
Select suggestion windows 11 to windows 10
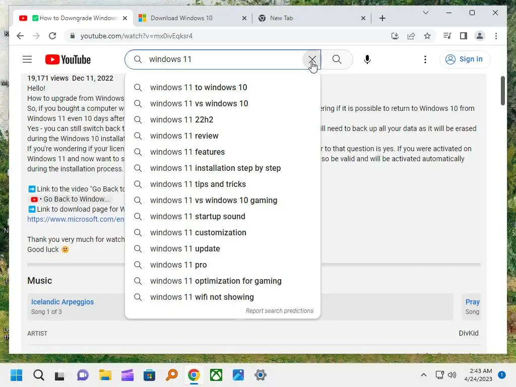223,88
